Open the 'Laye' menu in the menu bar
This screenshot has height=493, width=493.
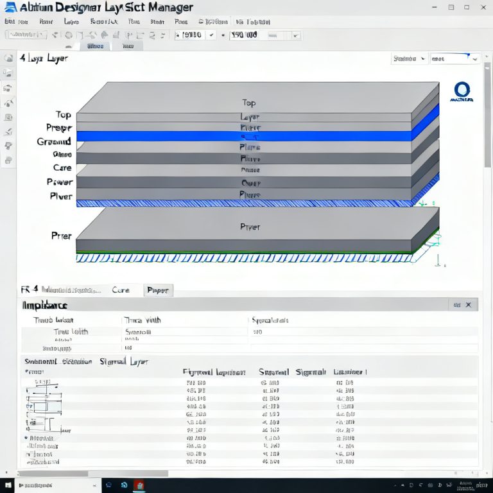(x=71, y=22)
